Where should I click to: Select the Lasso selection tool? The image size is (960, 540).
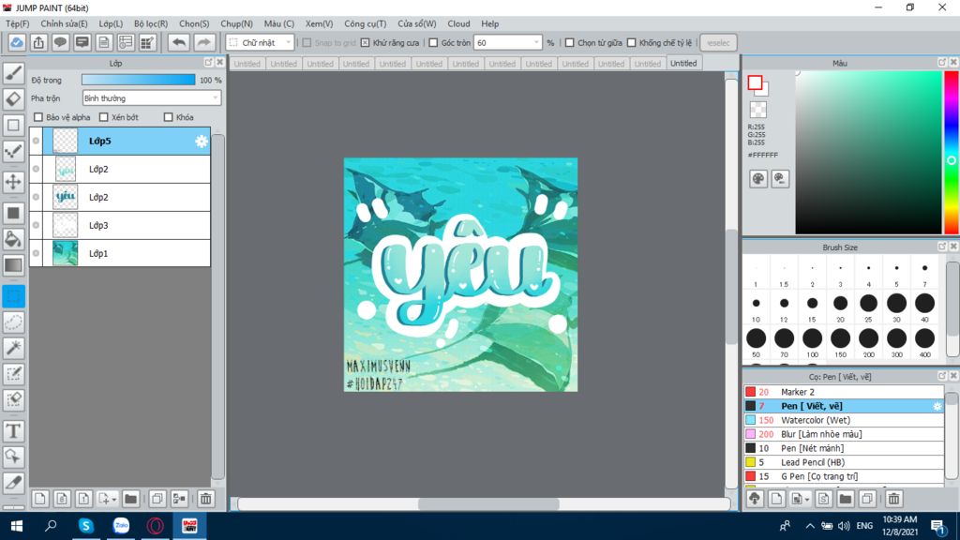pos(13,322)
